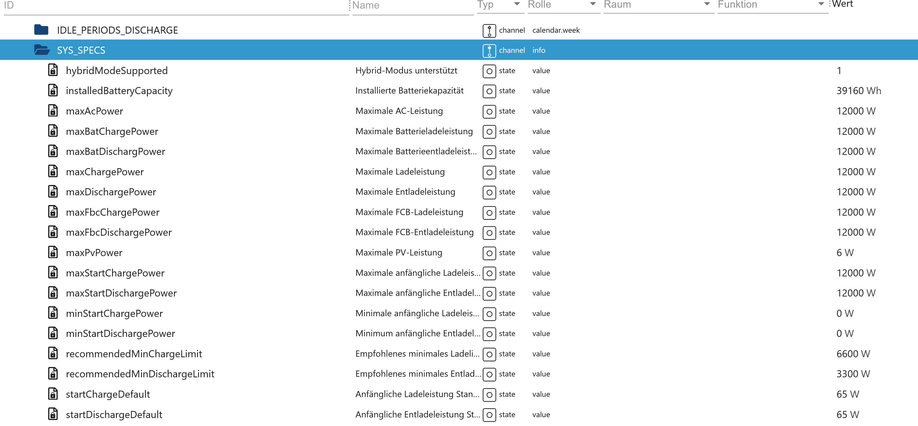Click the '3300 W' value
The width and height of the screenshot is (918, 426).
point(853,374)
